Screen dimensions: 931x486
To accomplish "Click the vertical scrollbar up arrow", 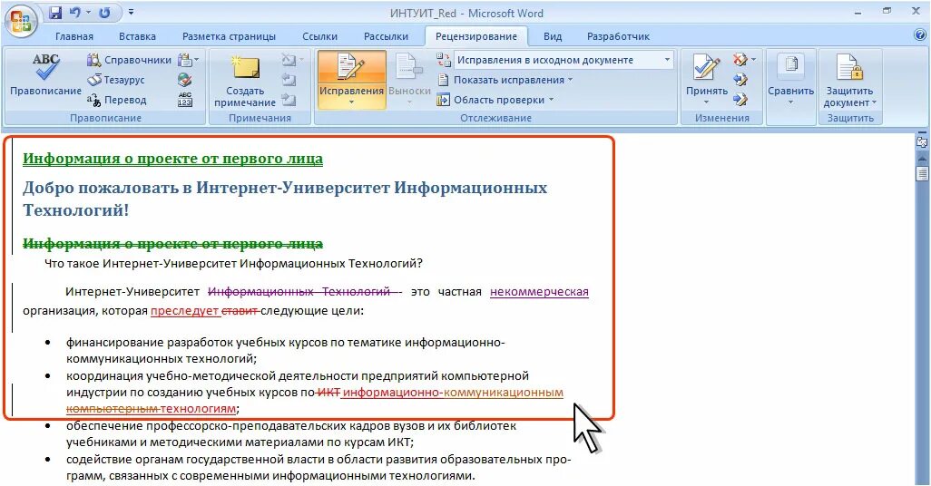I will click(922, 159).
